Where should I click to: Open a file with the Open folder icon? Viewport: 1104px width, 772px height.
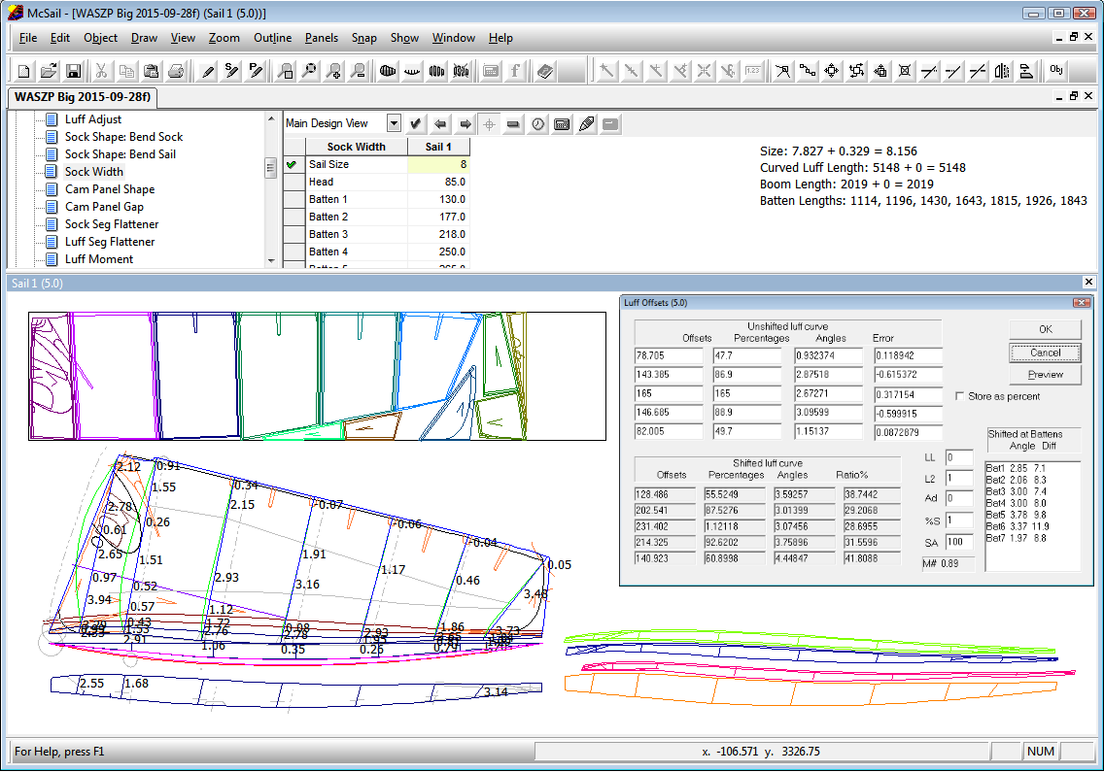click(49, 71)
